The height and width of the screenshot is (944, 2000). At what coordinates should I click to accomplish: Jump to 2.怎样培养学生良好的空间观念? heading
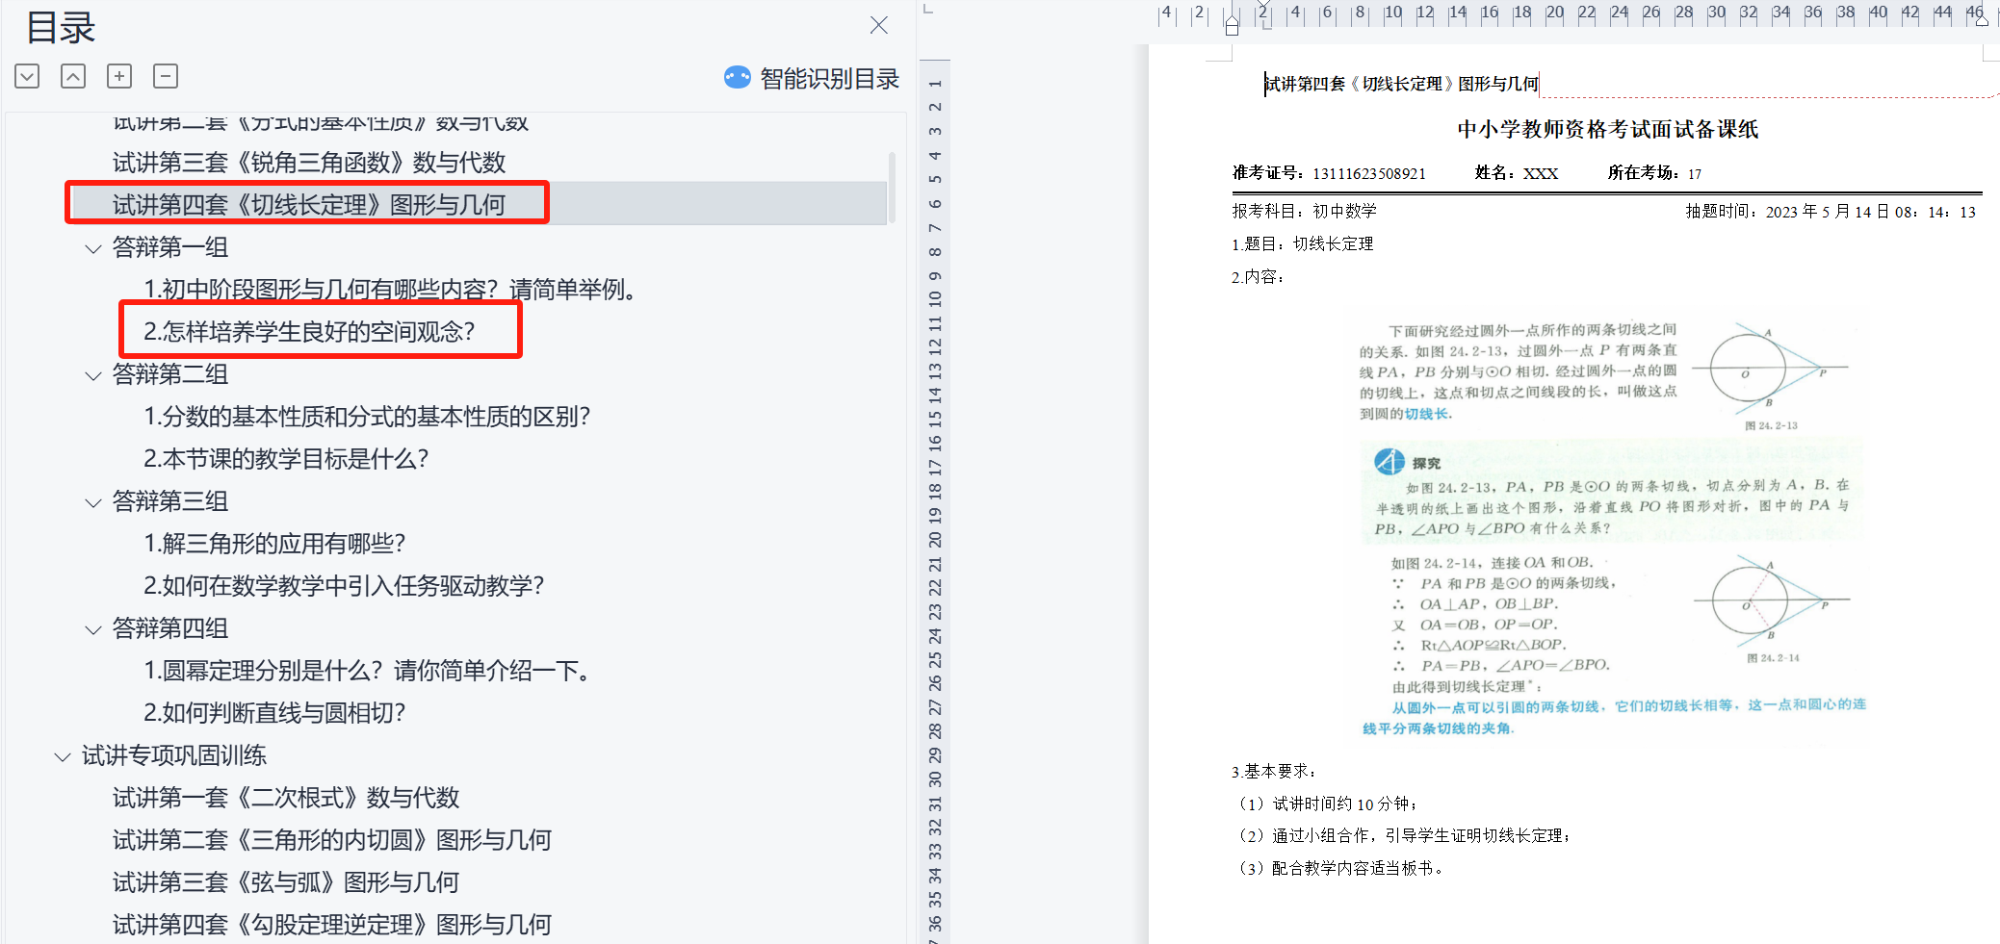coord(309,332)
